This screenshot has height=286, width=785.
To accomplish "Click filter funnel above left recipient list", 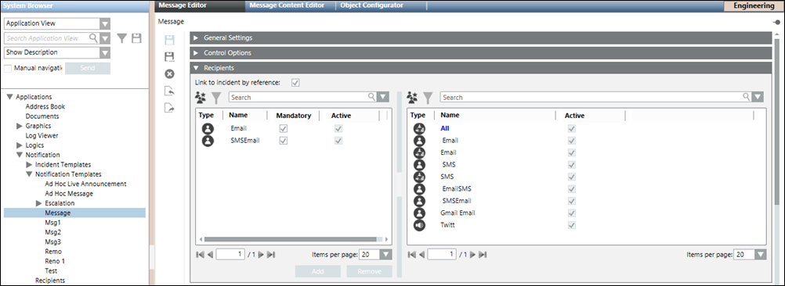I will [215, 98].
